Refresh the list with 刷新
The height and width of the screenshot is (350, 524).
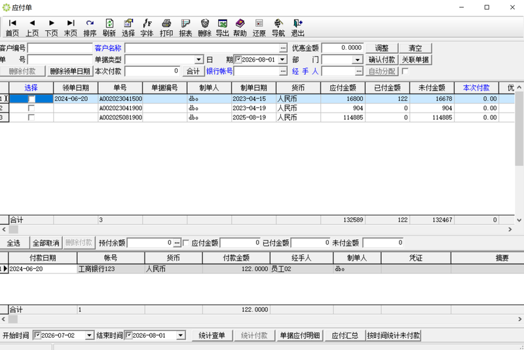point(109,28)
